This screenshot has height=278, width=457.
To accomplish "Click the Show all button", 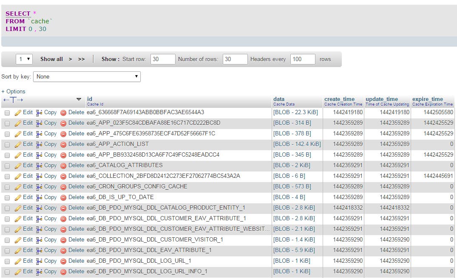I will point(51,59).
